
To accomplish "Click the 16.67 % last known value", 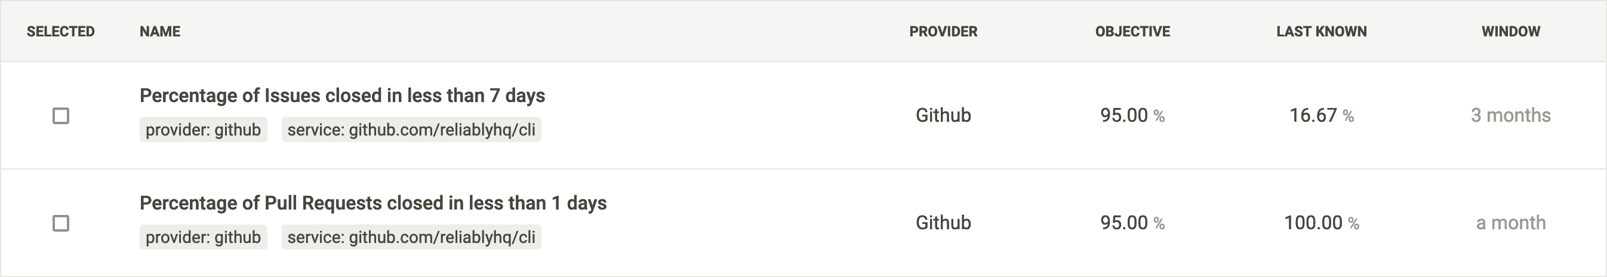I will coord(1321,115).
